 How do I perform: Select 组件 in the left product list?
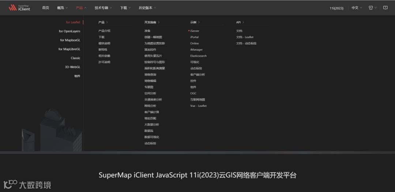[77, 76]
